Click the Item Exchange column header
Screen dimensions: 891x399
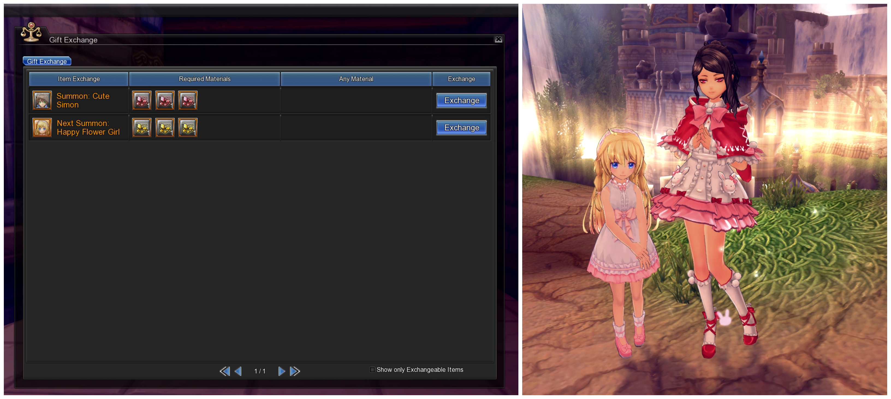79,79
